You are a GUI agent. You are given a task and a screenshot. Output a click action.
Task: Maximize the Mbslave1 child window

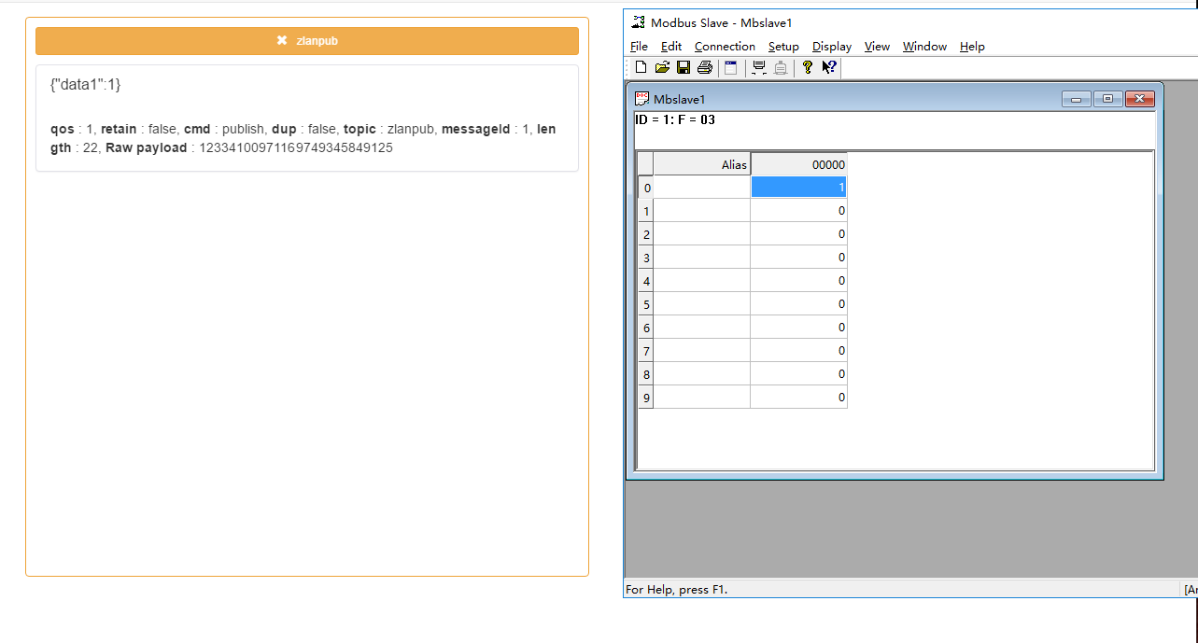click(x=1107, y=99)
